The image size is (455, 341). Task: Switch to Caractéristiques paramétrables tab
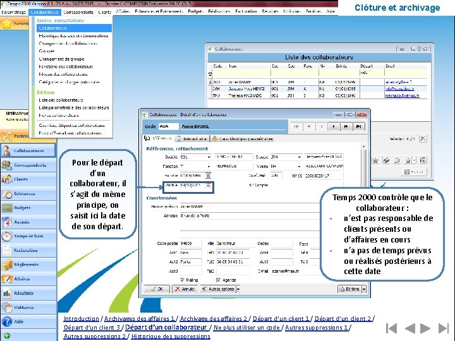tap(243, 139)
